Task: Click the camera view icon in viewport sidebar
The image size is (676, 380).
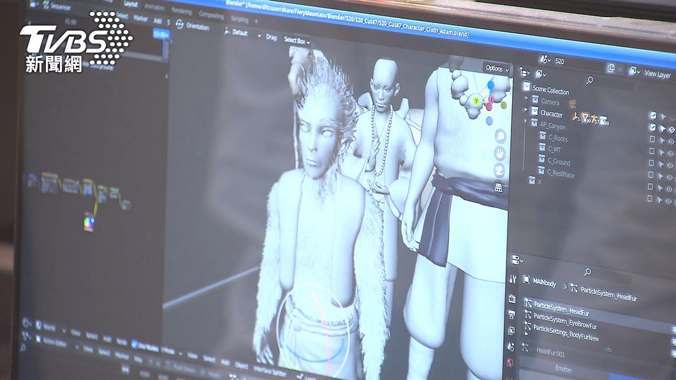Action: 499,170
